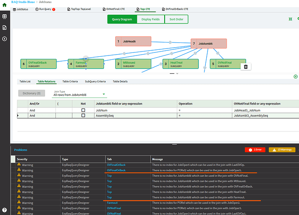Viewport: 299px width, 215px height.
Task: Show the 13 Warnings filter
Action: click(x=282, y=150)
